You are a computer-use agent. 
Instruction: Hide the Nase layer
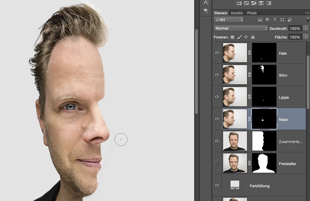pos(217,119)
